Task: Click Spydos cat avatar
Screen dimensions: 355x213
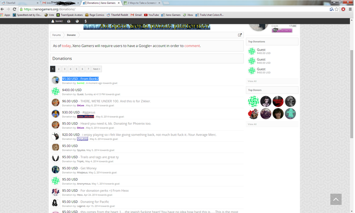Action: click(x=55, y=147)
